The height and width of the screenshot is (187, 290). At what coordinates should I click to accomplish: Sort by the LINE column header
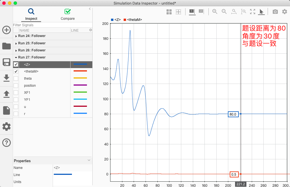[80, 30]
